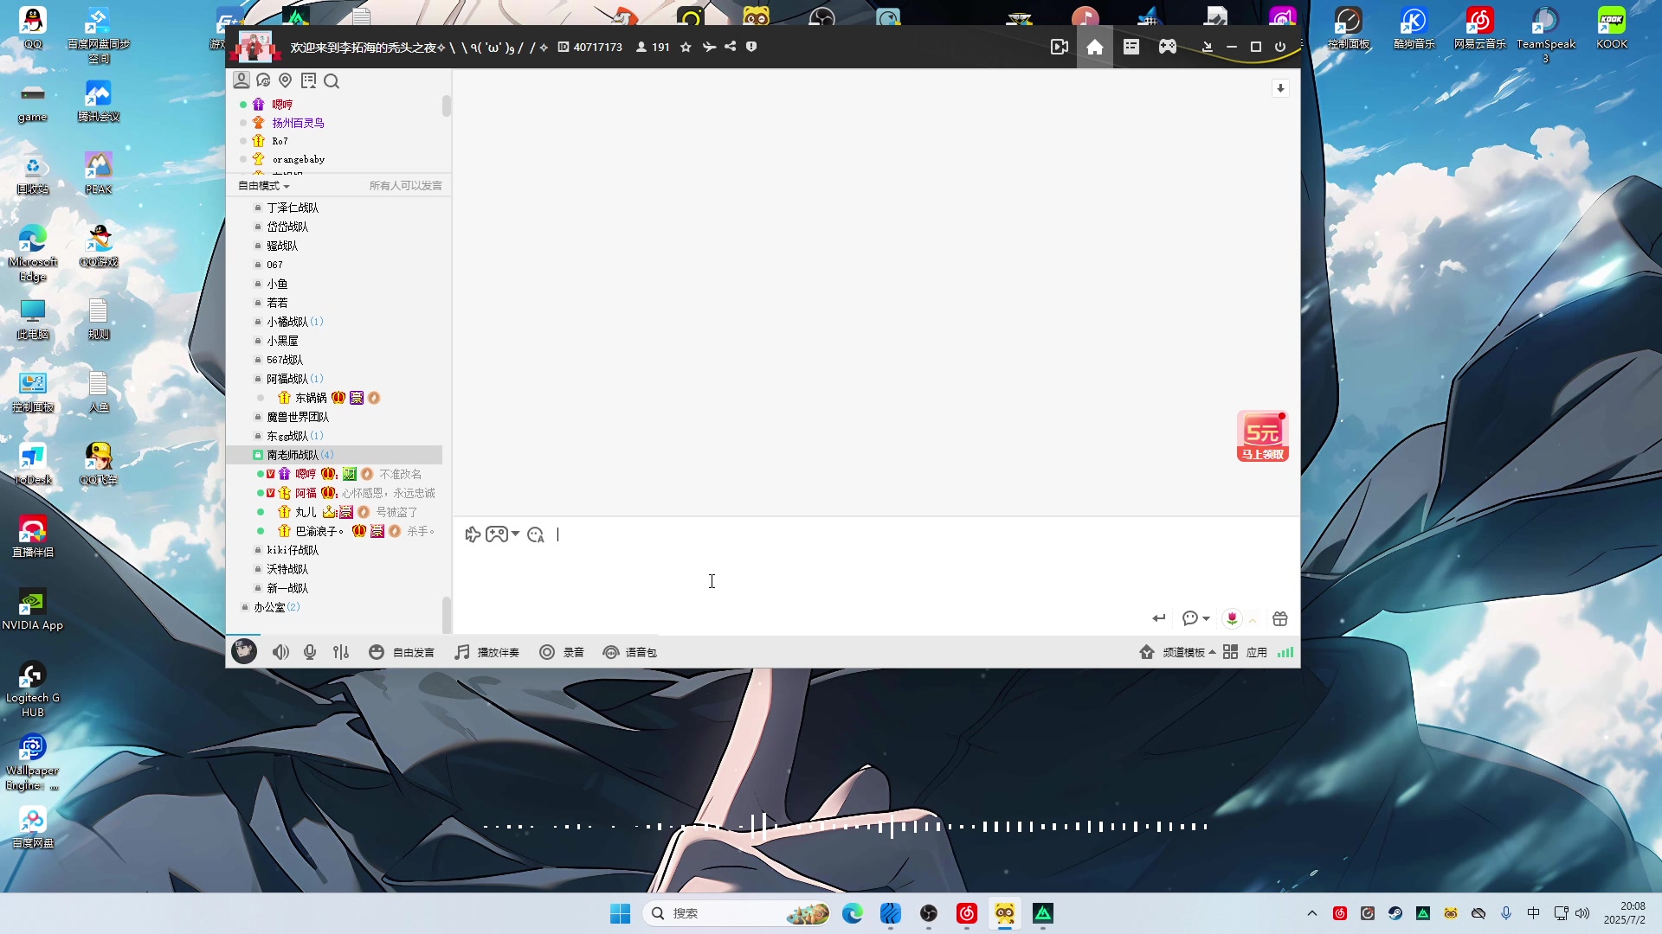Send message with the enter arrow button

pos(1159,618)
